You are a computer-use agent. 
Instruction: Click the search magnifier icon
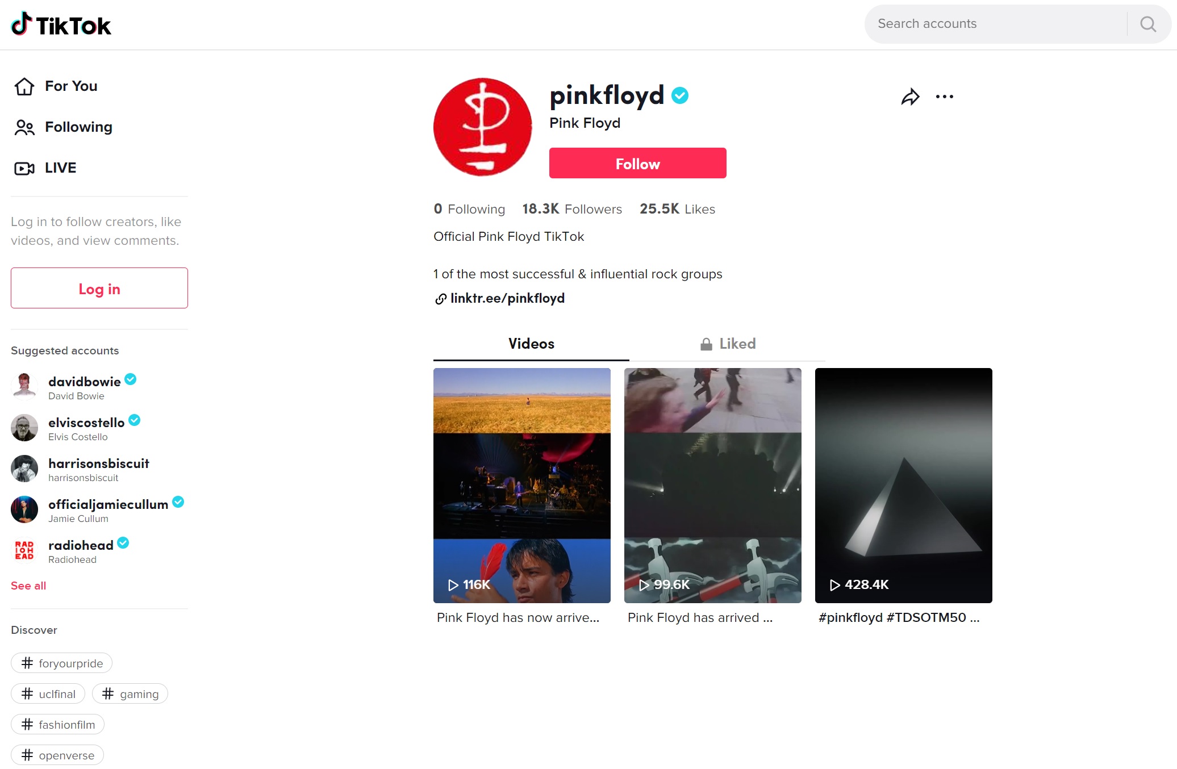(1148, 24)
